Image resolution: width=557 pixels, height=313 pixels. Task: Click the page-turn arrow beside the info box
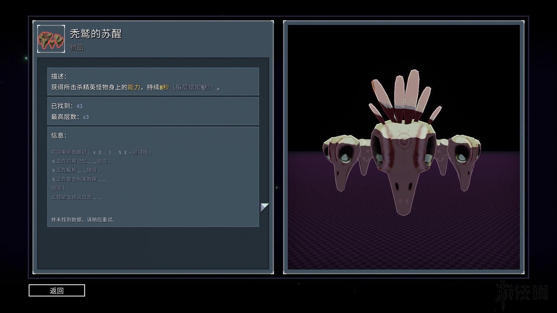(x=264, y=207)
